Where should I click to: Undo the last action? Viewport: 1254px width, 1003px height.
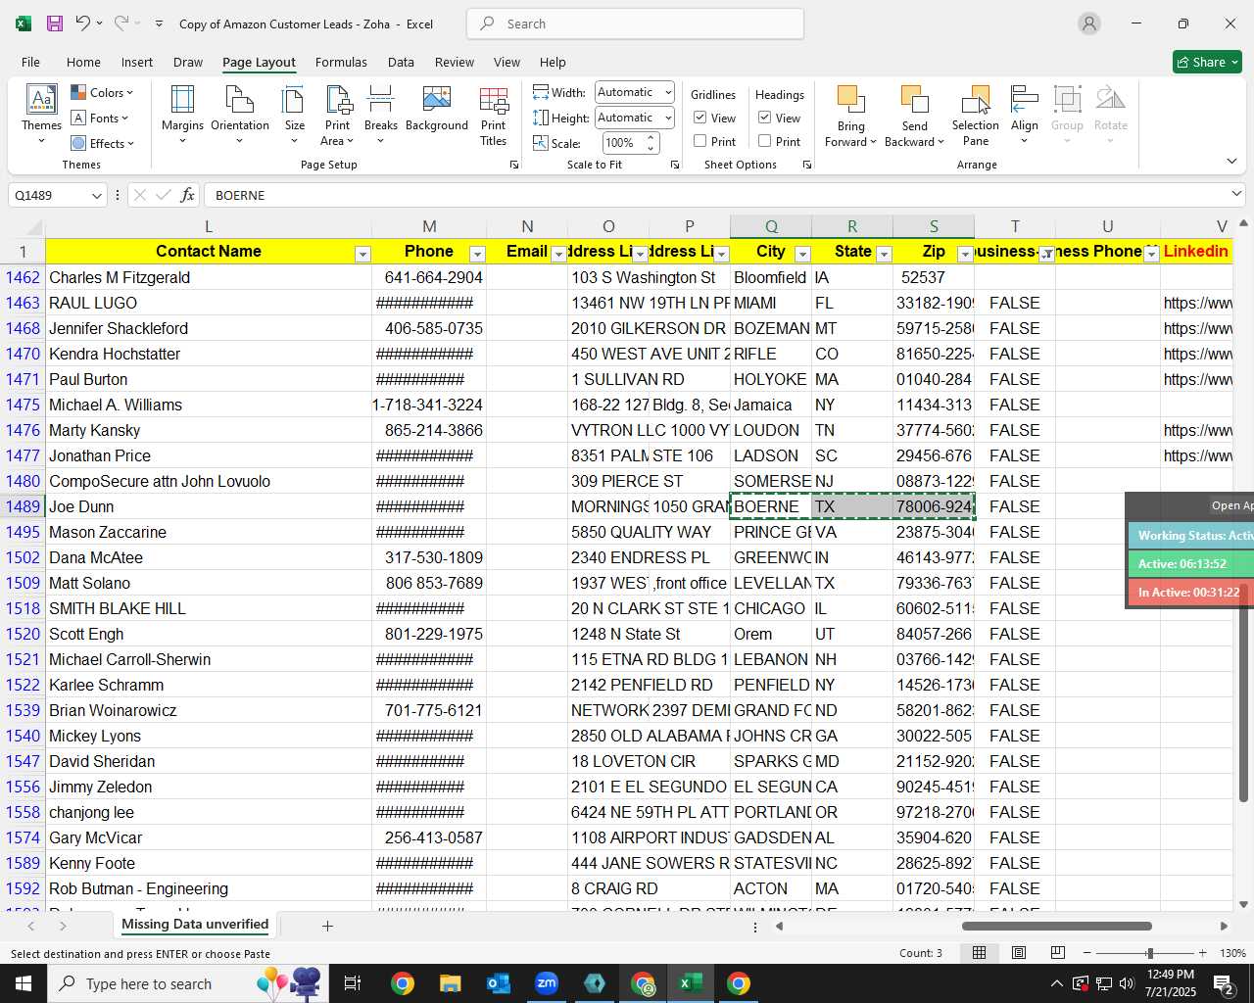tap(83, 24)
